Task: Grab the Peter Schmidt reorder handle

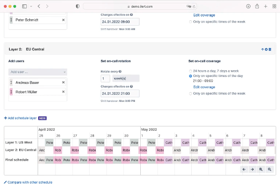Action: coord(11,20)
